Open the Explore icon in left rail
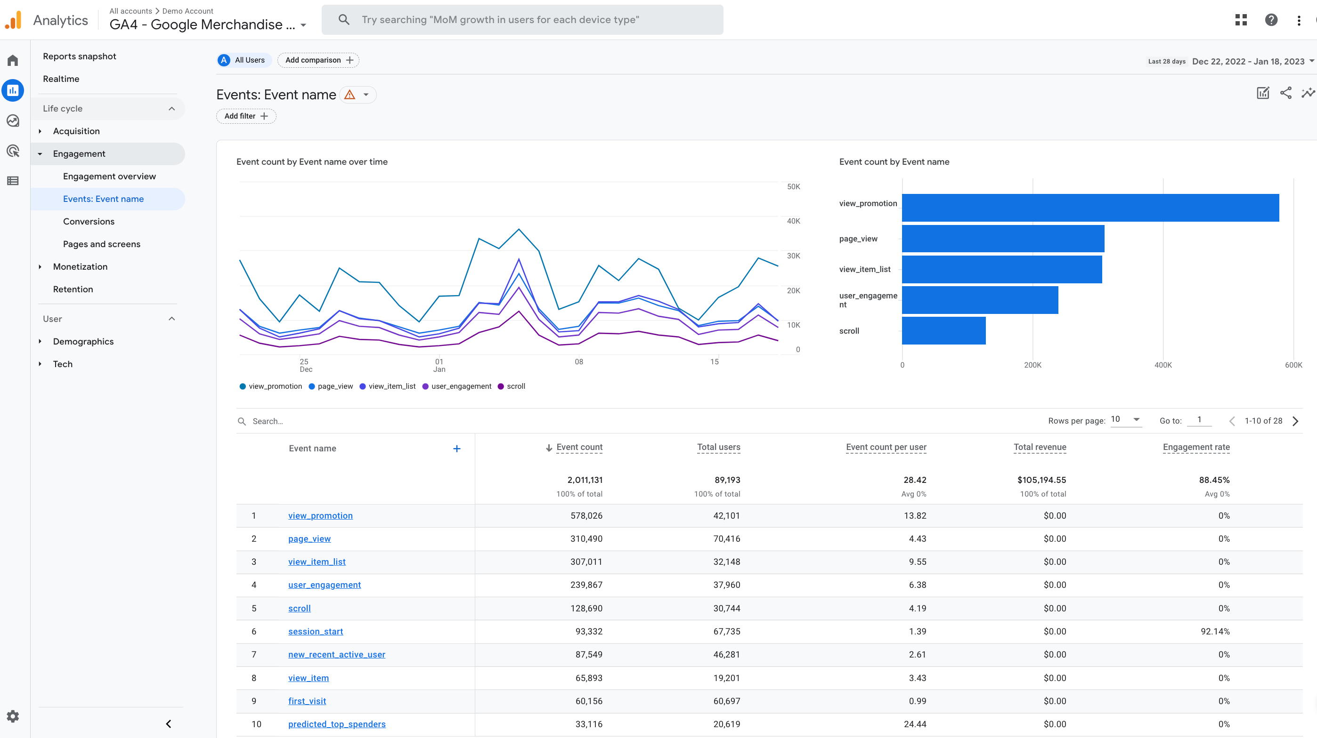 click(x=13, y=120)
